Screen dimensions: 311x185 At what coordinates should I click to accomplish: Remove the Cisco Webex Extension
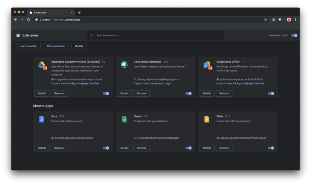[142, 94]
